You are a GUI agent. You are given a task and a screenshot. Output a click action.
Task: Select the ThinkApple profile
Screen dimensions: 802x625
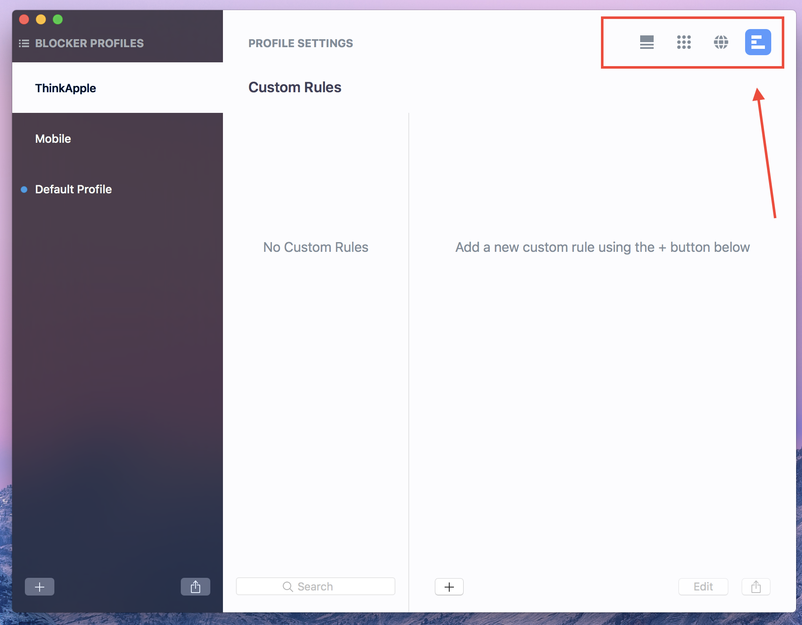118,88
